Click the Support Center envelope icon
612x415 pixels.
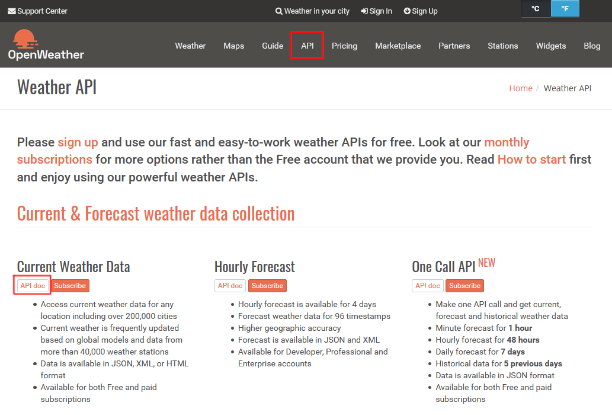click(12, 11)
